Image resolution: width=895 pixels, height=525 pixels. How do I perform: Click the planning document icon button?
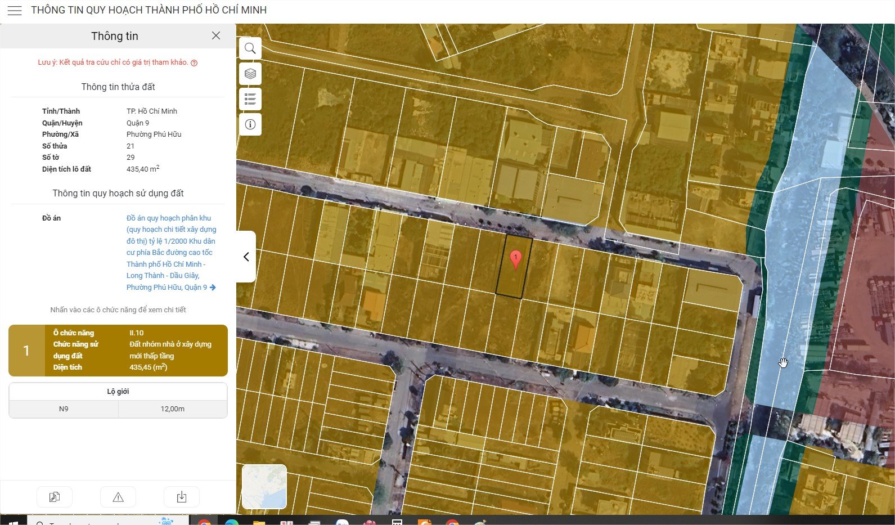[x=55, y=497]
